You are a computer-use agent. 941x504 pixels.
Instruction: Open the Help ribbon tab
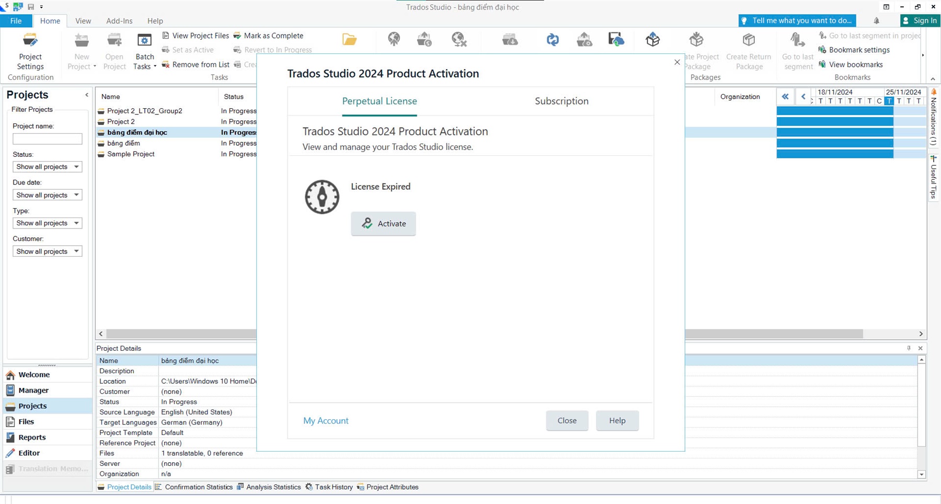point(155,21)
